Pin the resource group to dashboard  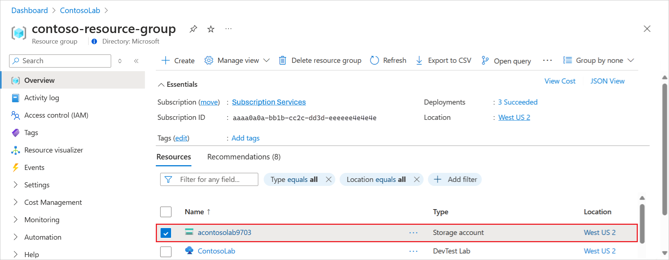pos(193,29)
